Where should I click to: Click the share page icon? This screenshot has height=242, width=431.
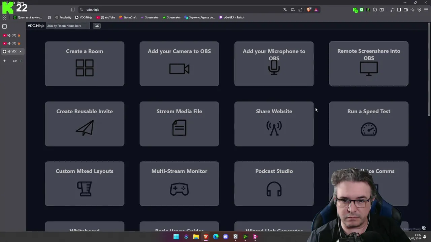coord(300,10)
